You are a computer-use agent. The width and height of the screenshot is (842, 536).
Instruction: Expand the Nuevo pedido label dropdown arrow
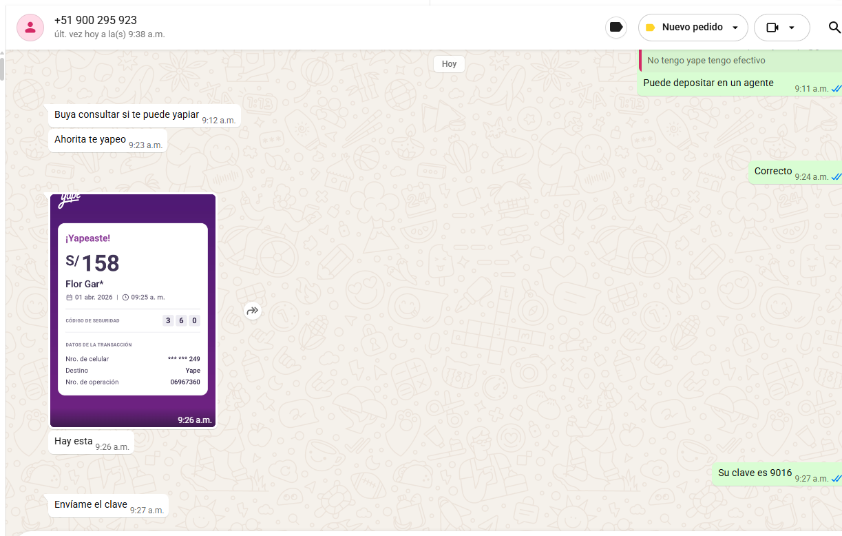(735, 28)
